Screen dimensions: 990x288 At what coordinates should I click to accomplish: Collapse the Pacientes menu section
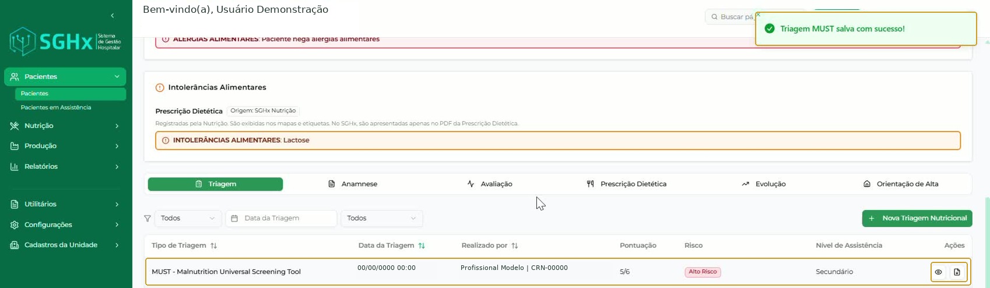(x=117, y=77)
